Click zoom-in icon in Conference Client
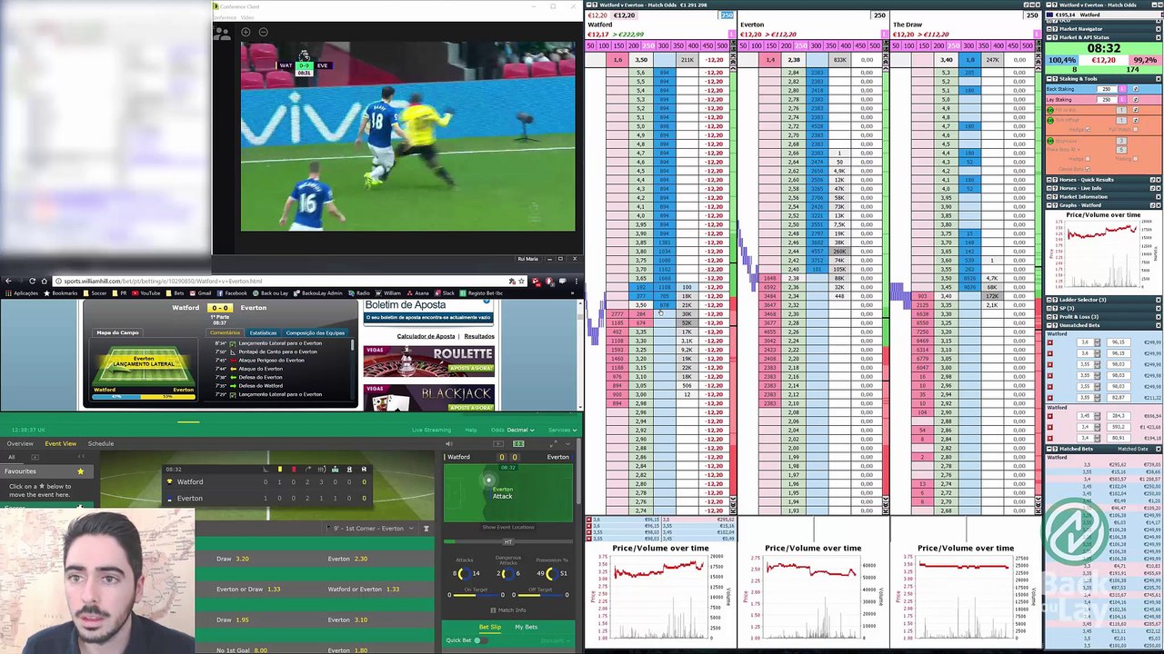The image size is (1164, 654). 246,33
